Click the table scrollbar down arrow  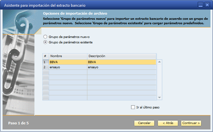(x=159, y=98)
